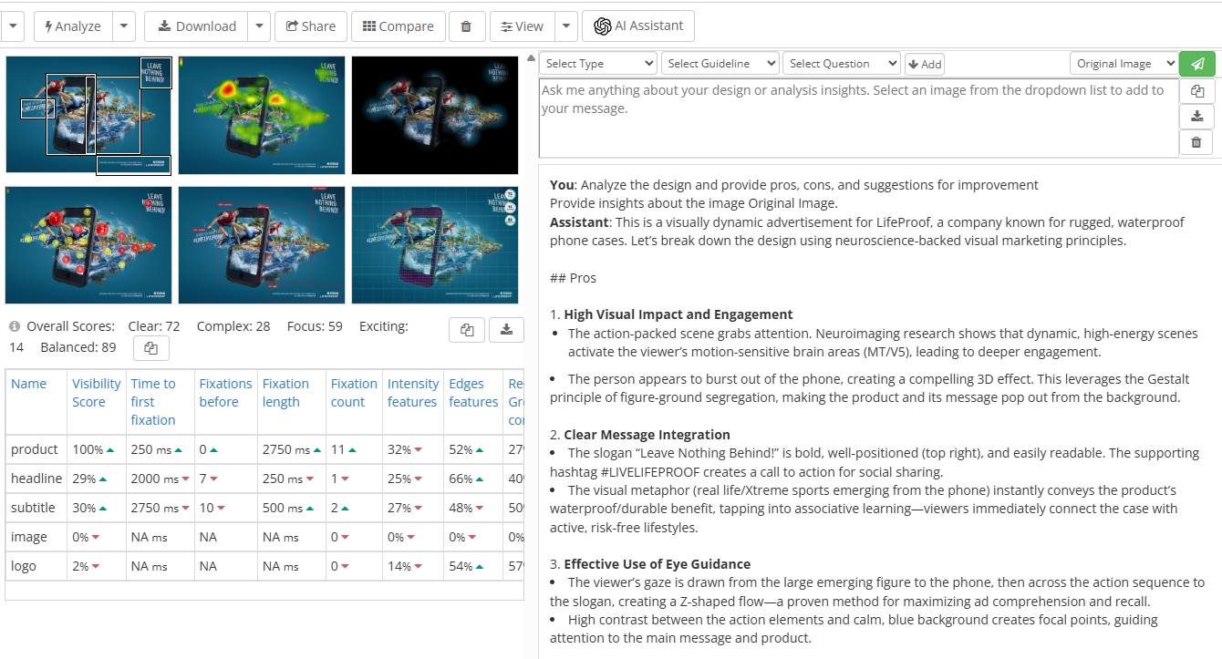1222x659 pixels.
Task: Click download icon above the metrics table
Action: pos(507,330)
